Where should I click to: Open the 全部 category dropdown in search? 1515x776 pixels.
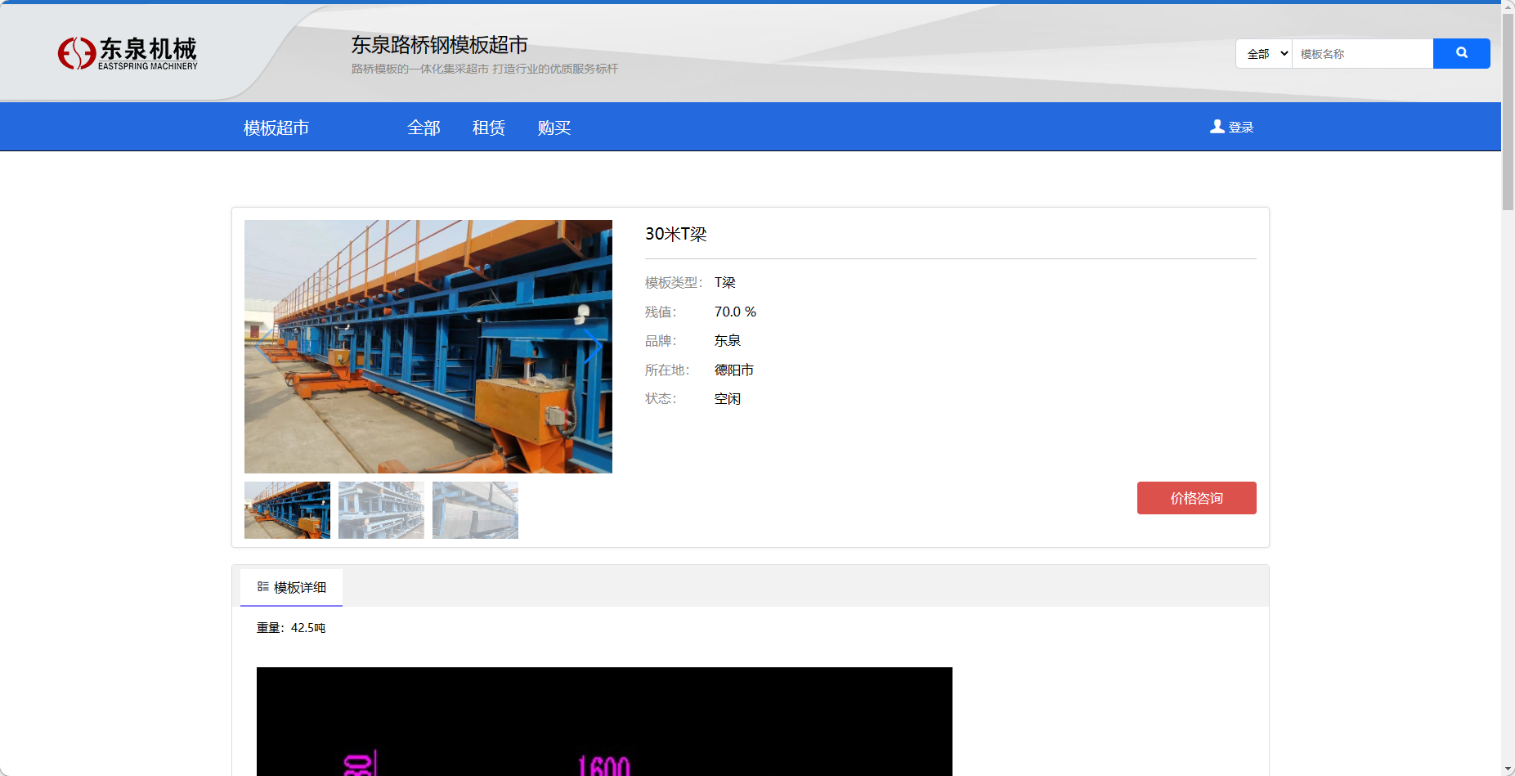1264,53
